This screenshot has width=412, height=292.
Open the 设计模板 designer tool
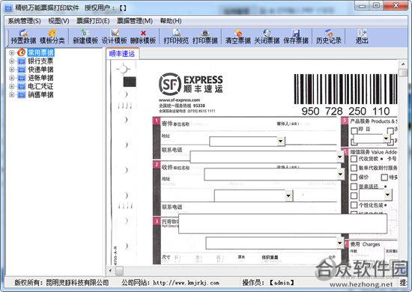click(x=114, y=37)
